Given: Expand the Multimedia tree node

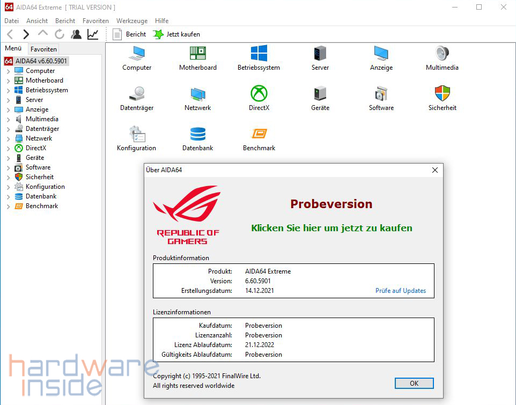Looking at the screenshot, I should [x=9, y=120].
